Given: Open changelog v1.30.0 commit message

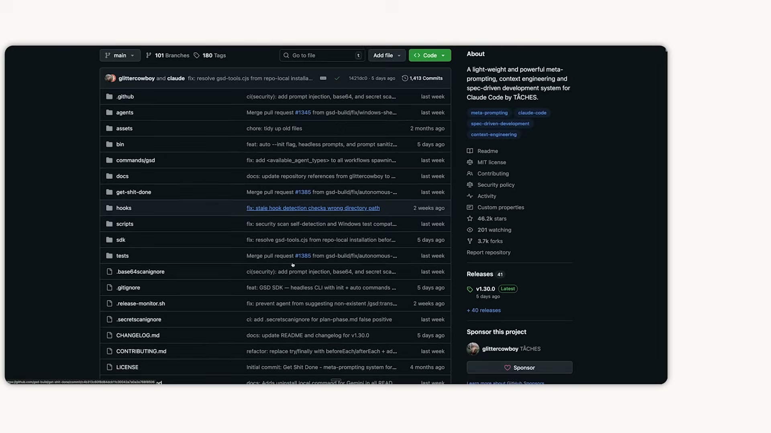Looking at the screenshot, I should 308,335.
